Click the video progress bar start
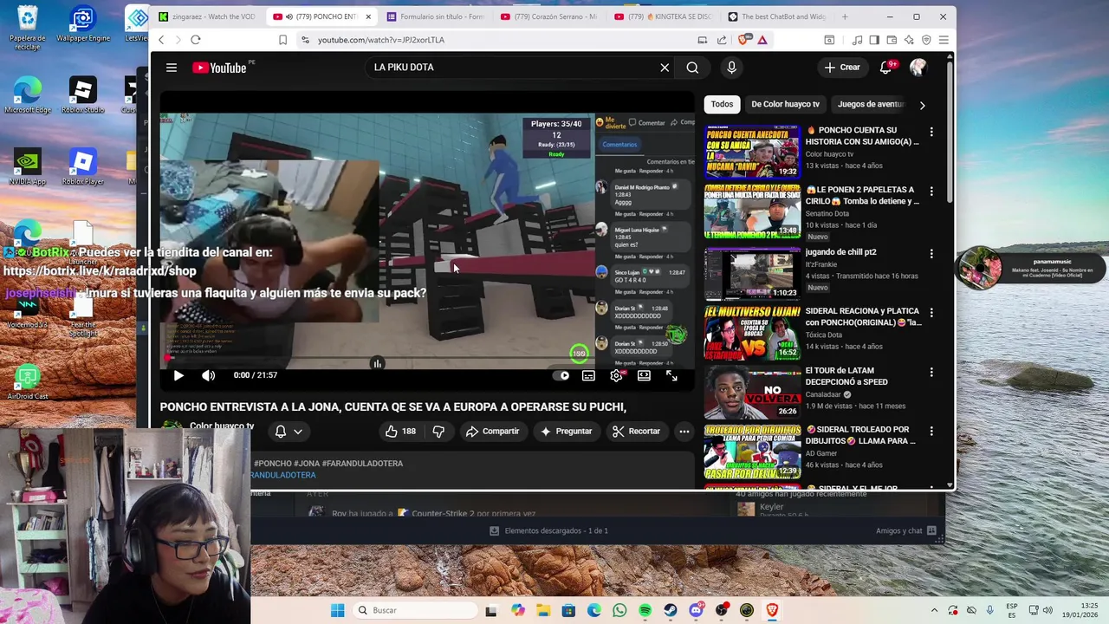This screenshot has height=624, width=1109. (167, 359)
